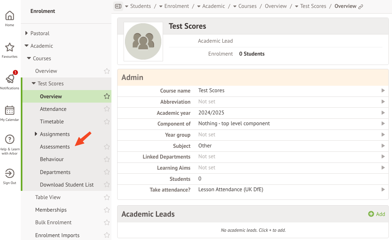Toggle favourite star for Timetable
The image size is (392, 240).
[106, 122]
